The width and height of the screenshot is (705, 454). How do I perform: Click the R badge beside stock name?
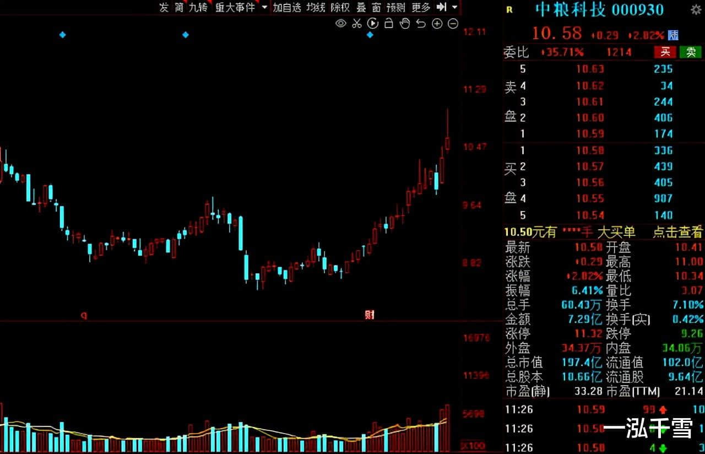509,9
